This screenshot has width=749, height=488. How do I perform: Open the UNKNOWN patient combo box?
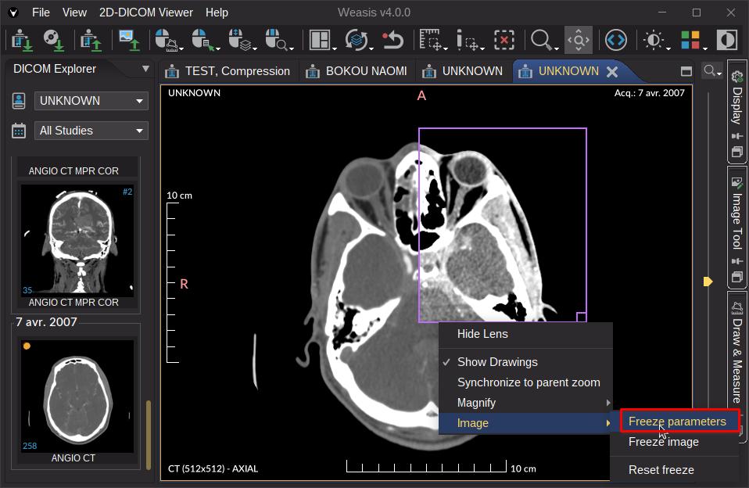click(91, 101)
